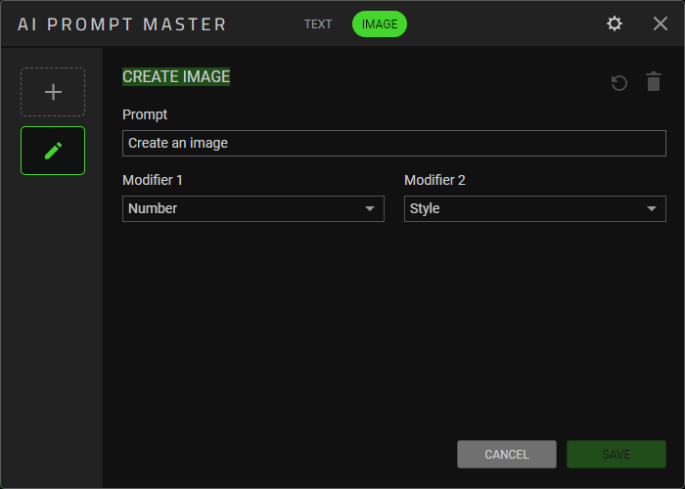Open the Modifier 2 Style dropdown
Screen dimensions: 685x489
535,208
